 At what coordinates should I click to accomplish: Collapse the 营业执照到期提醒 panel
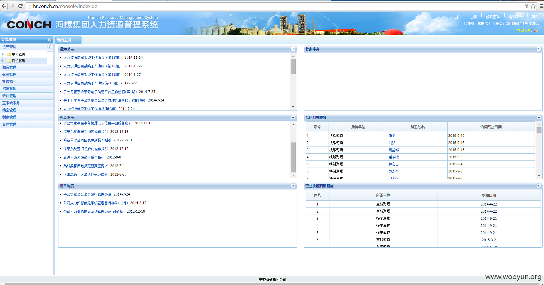click(539, 186)
